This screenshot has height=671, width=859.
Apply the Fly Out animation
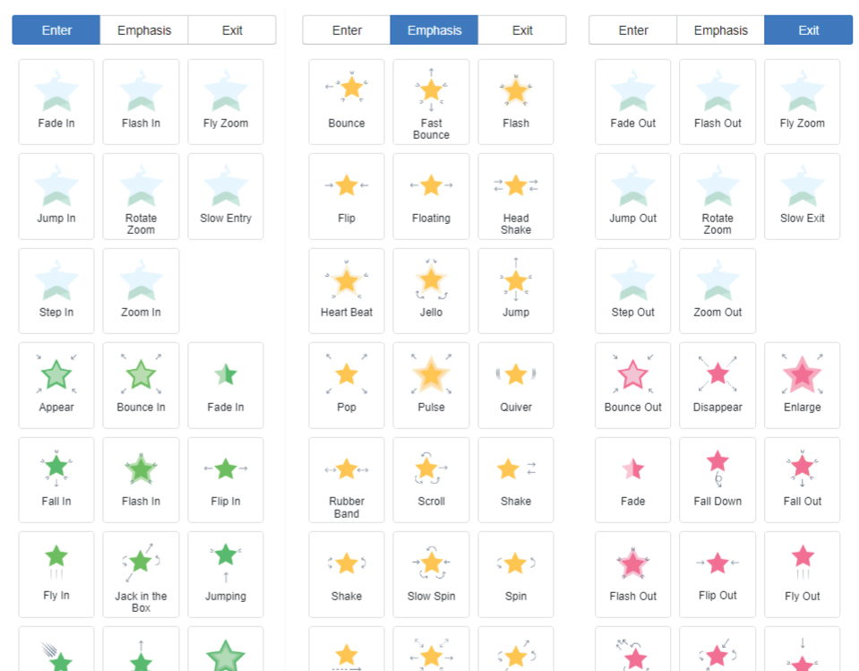click(802, 574)
